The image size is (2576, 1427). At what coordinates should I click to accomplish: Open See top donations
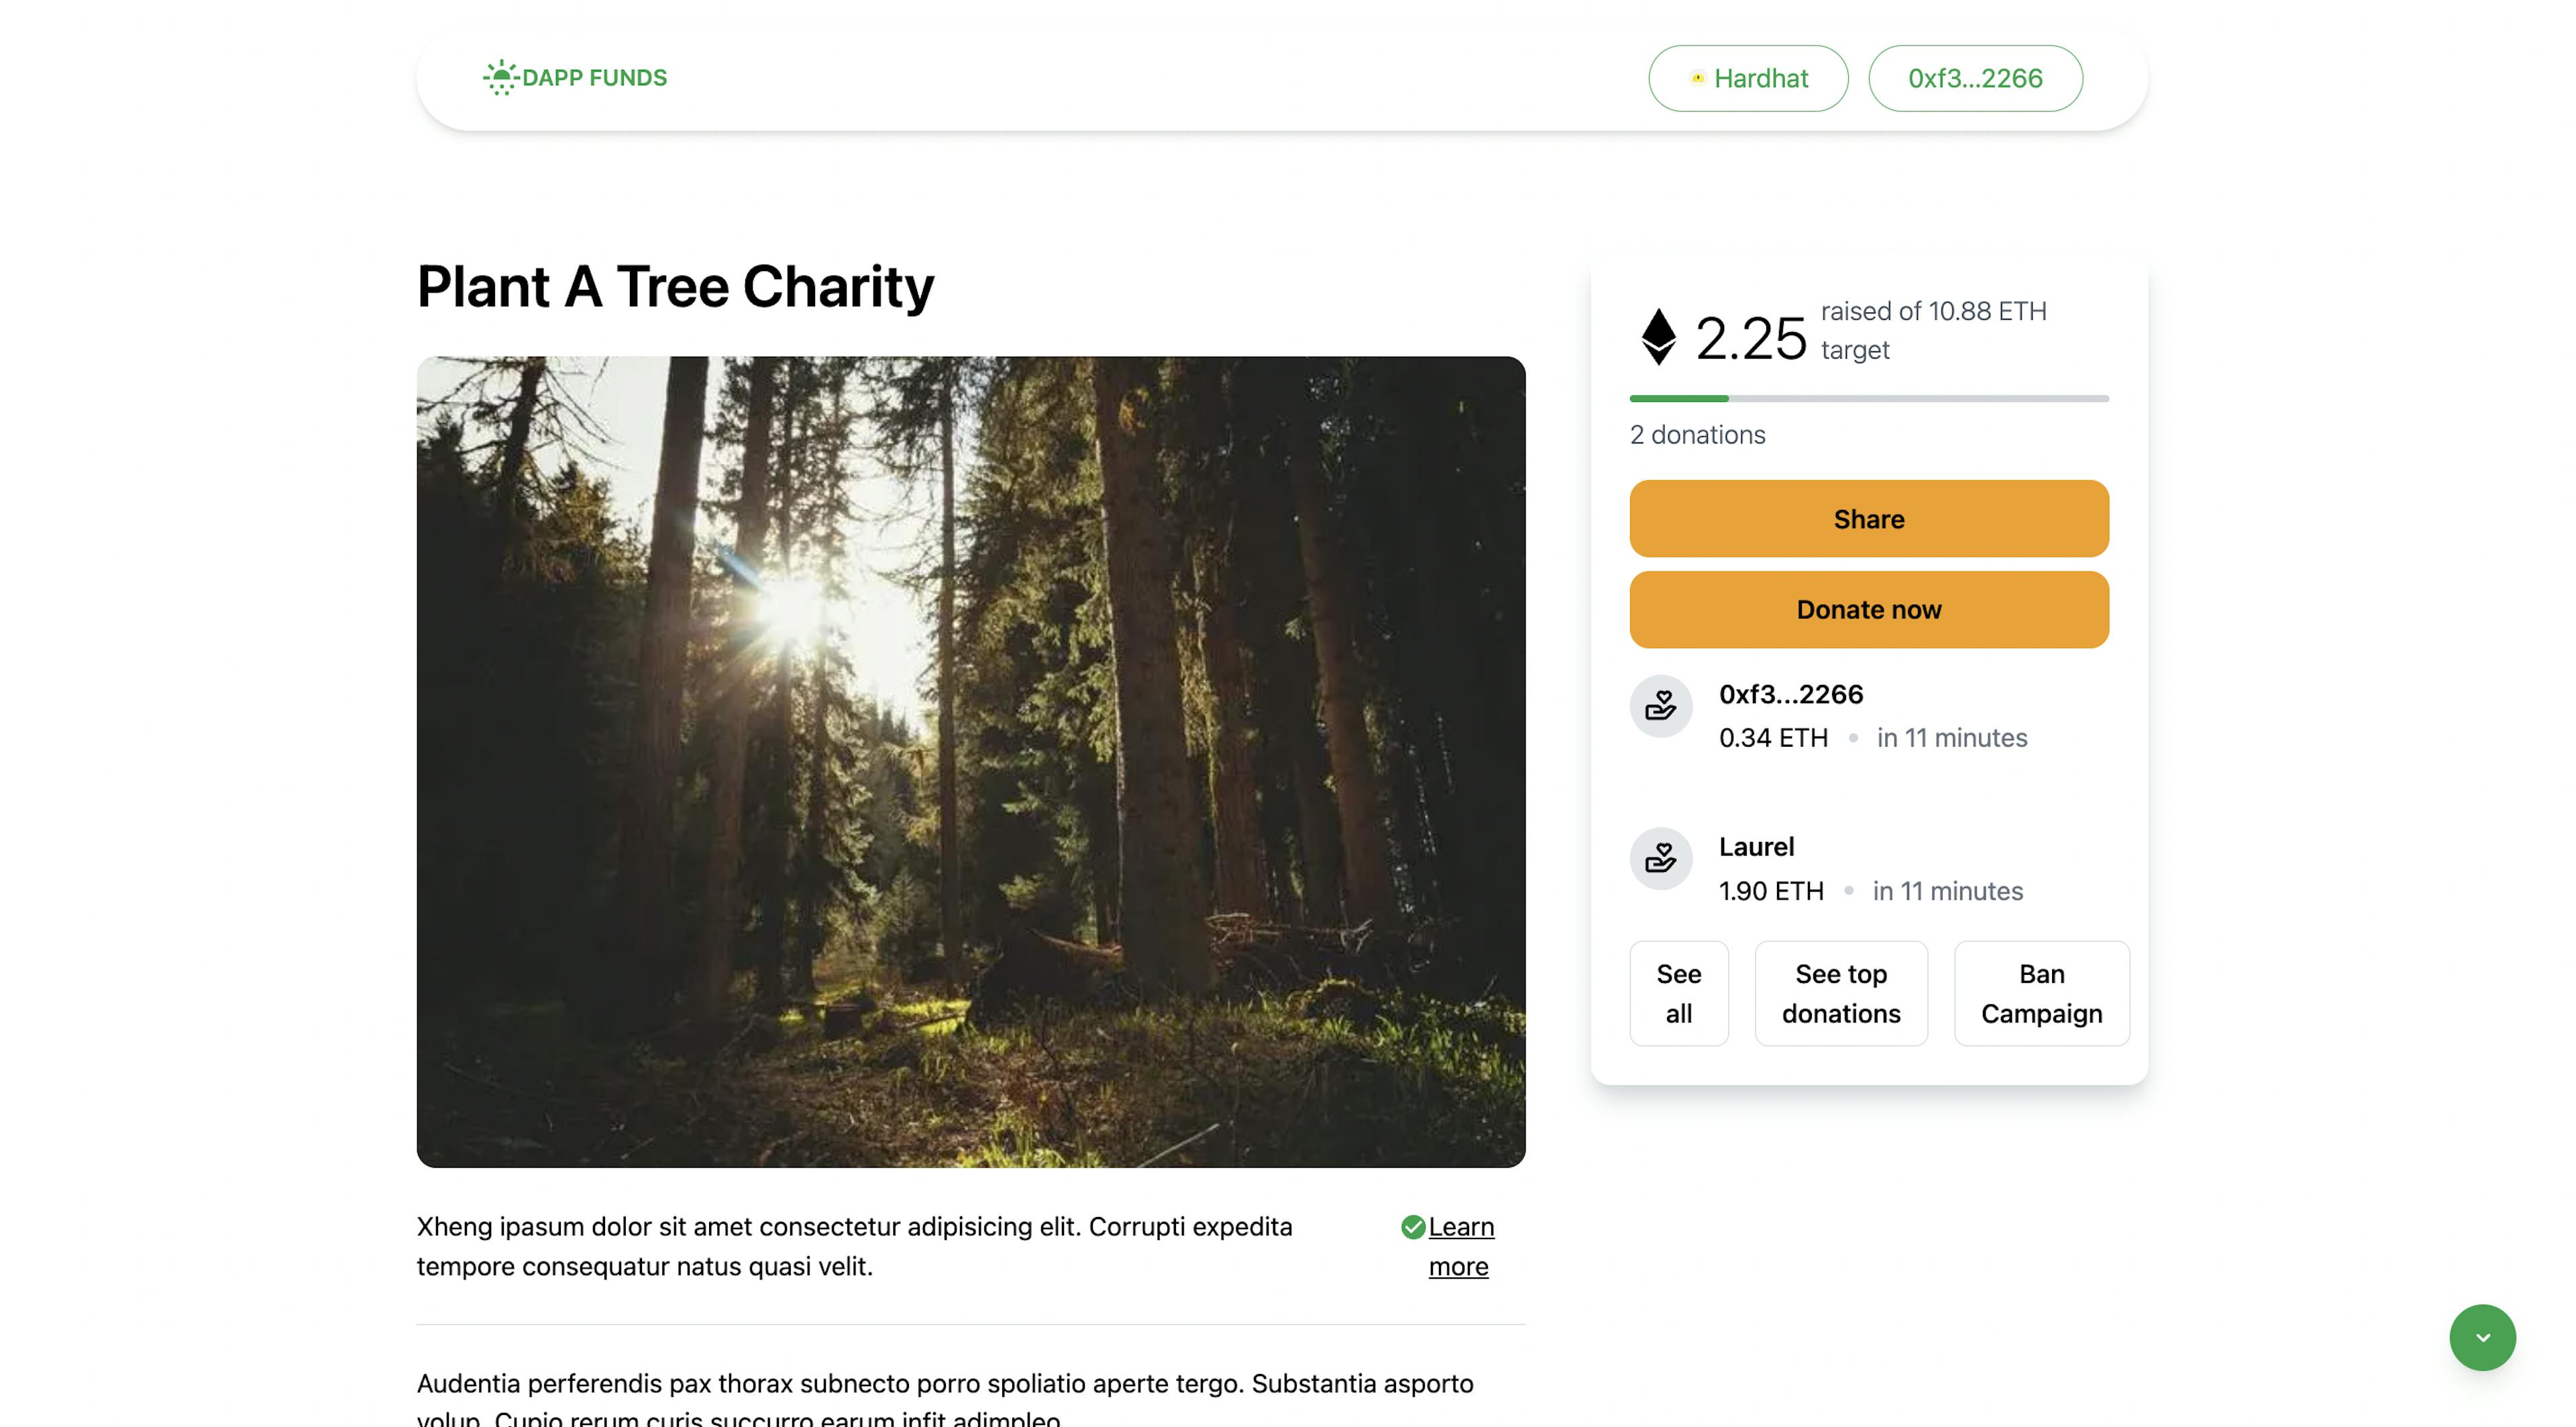pyautogui.click(x=1841, y=993)
